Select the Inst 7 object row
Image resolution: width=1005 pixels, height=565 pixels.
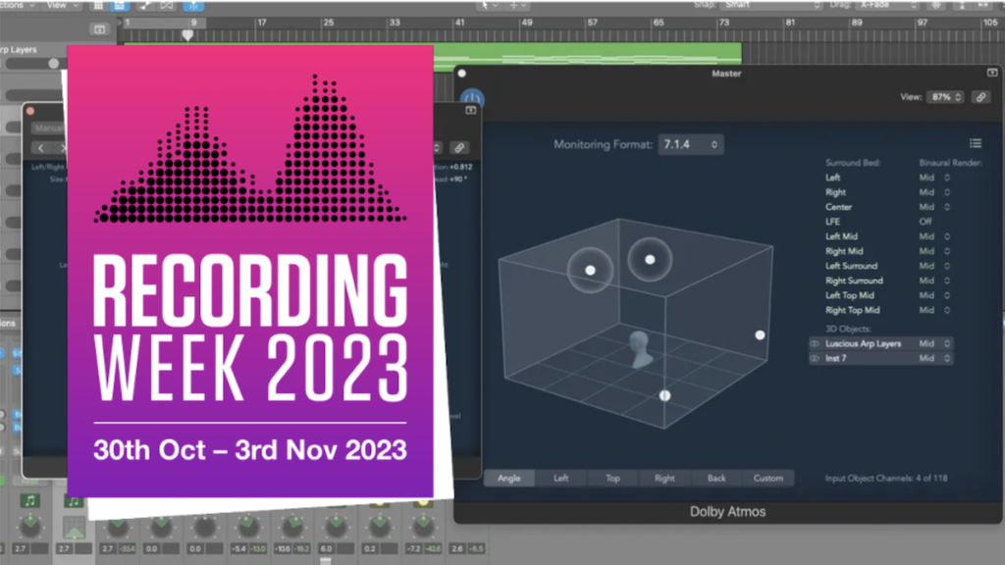(x=880, y=359)
